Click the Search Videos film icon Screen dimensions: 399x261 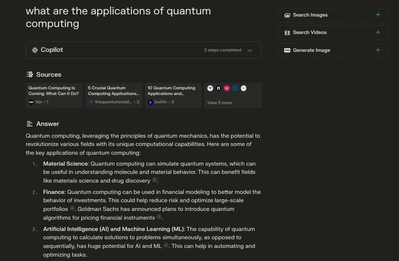point(287,33)
